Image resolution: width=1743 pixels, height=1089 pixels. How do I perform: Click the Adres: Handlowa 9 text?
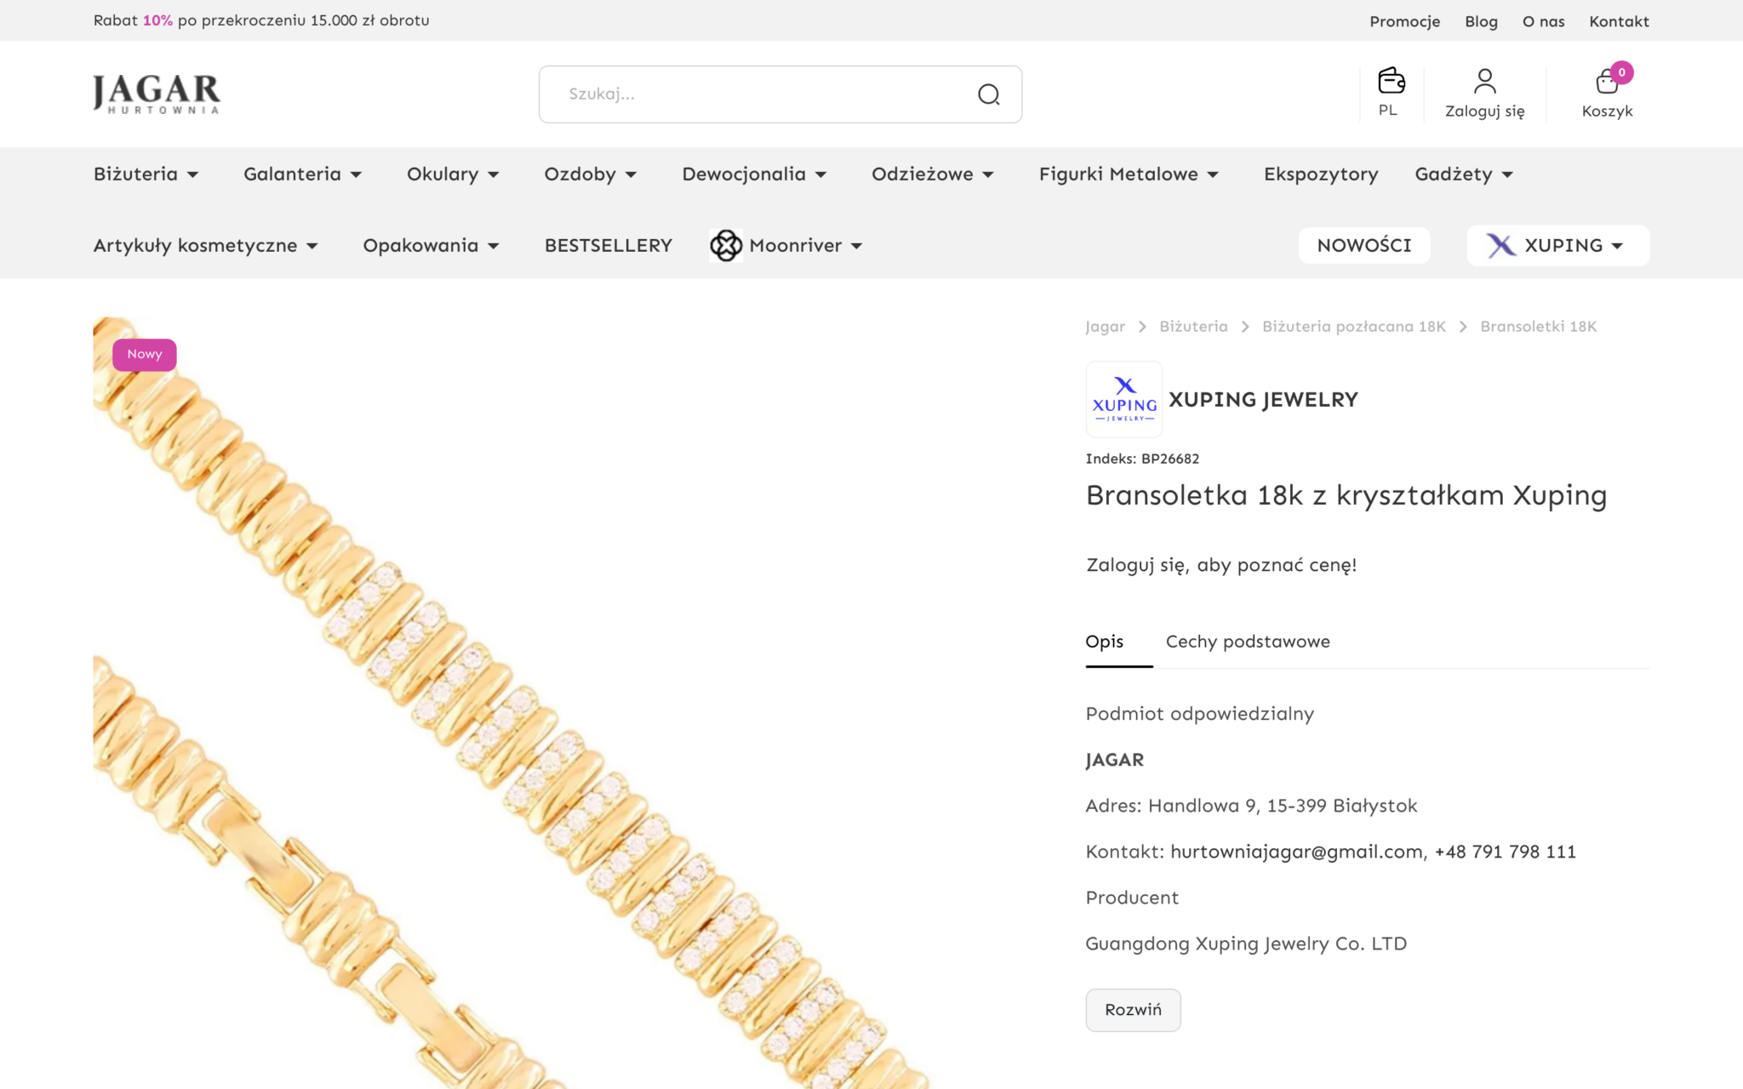(x=1251, y=806)
